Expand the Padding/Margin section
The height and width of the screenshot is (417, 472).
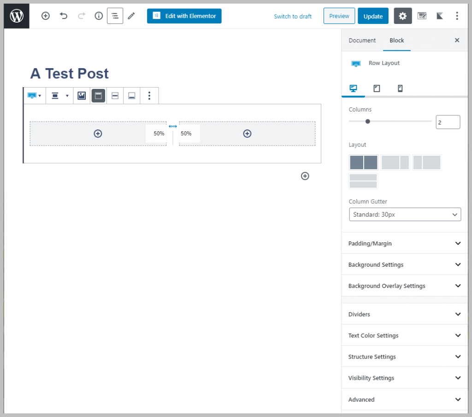click(x=405, y=243)
